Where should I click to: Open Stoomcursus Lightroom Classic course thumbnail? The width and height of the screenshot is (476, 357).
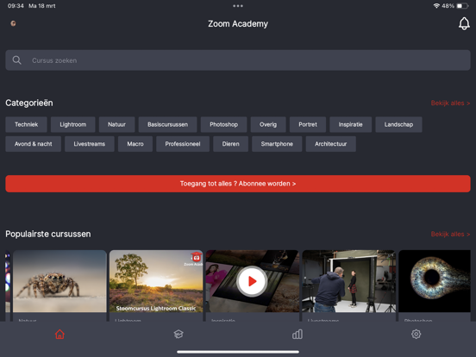[x=156, y=281]
